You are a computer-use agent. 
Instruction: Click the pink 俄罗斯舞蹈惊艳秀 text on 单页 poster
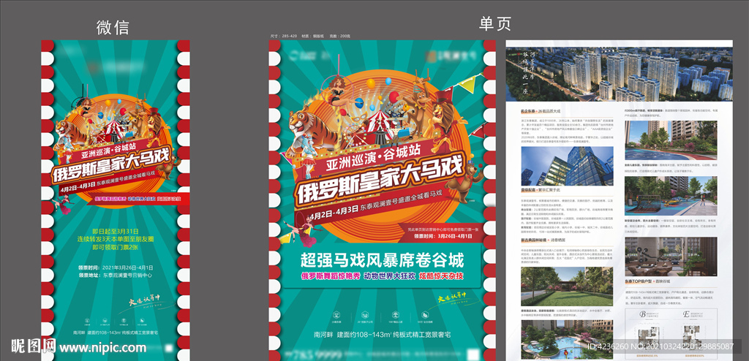[329, 276]
